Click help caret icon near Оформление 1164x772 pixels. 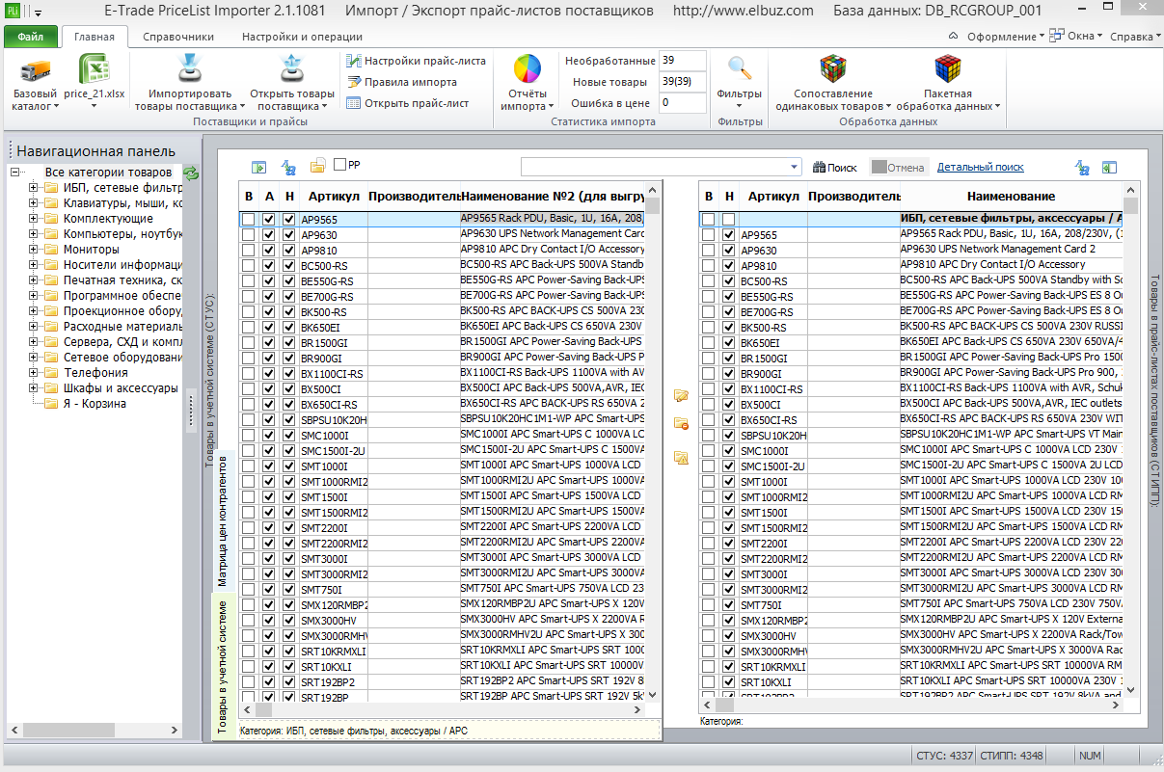pos(953,36)
